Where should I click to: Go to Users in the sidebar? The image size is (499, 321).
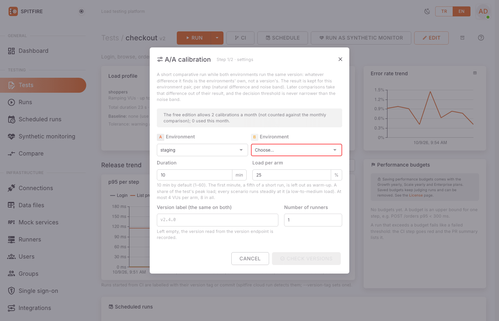pyautogui.click(x=43, y=256)
